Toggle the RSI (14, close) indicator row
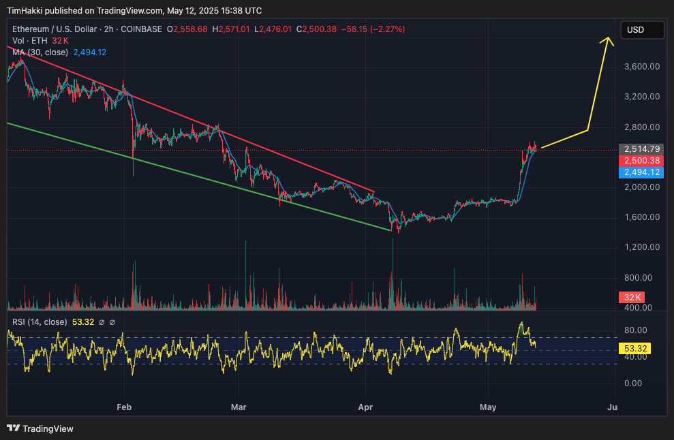The width and height of the screenshot is (674, 440). (41, 321)
